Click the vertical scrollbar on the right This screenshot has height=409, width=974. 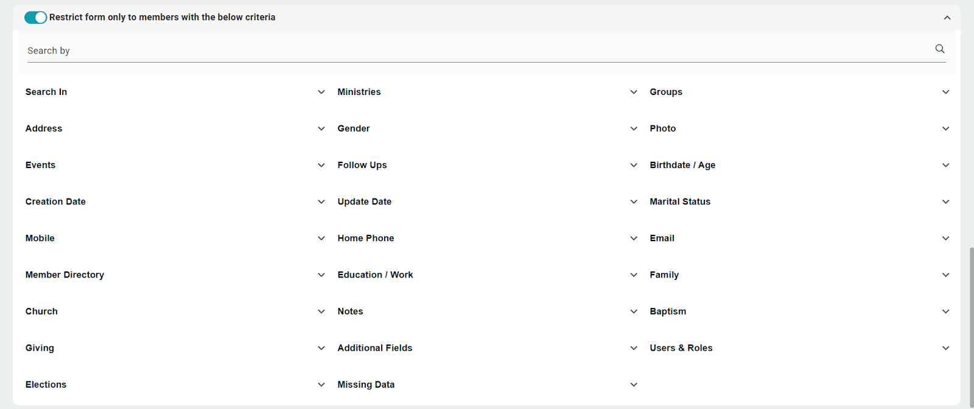971,323
